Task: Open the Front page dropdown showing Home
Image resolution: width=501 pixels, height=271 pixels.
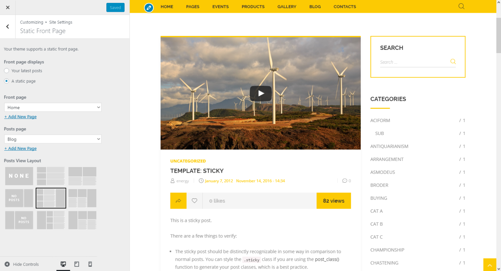Action: click(x=53, y=108)
